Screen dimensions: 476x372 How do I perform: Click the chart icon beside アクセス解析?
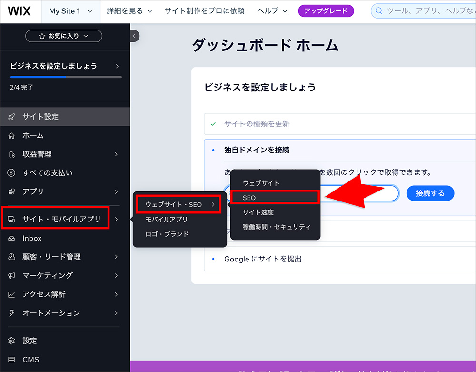tap(11, 294)
